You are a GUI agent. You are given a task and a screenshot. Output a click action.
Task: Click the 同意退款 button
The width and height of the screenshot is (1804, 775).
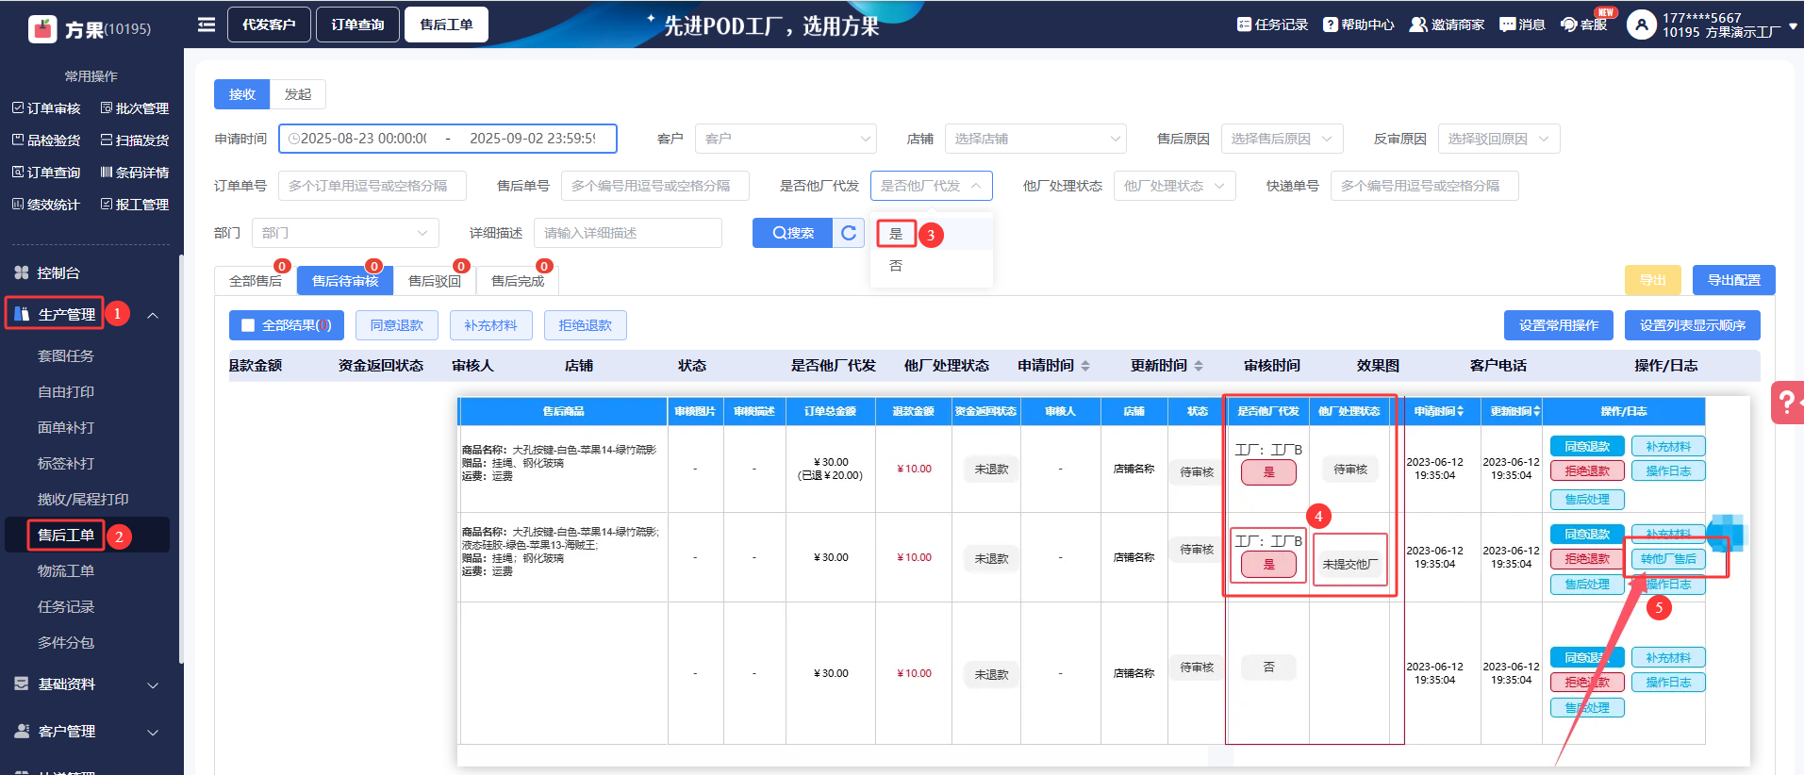tap(396, 325)
